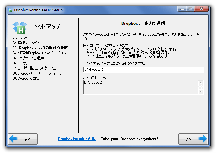This screenshot has width=217, height=154.
Task: Select step 07. ユーザー指定アプリケーション
Action: click(x=35, y=68)
